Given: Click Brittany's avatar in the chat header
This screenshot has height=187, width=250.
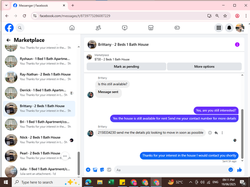Looking at the screenshot, I should click(92, 44).
